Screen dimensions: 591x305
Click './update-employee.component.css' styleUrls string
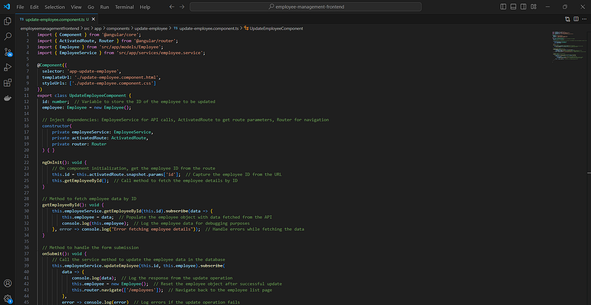pyautogui.click(x=112, y=83)
